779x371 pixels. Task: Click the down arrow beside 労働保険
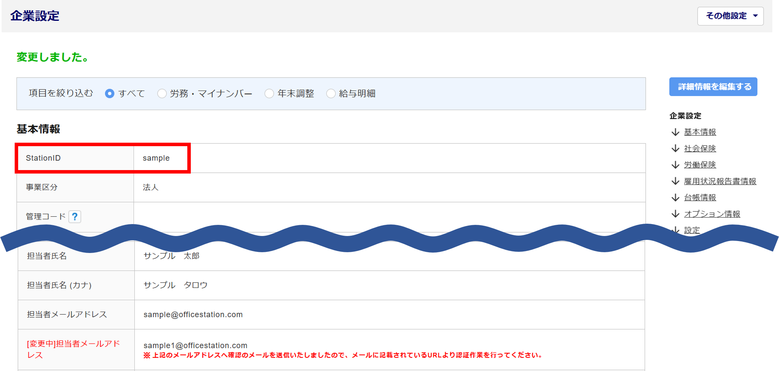tap(675, 165)
